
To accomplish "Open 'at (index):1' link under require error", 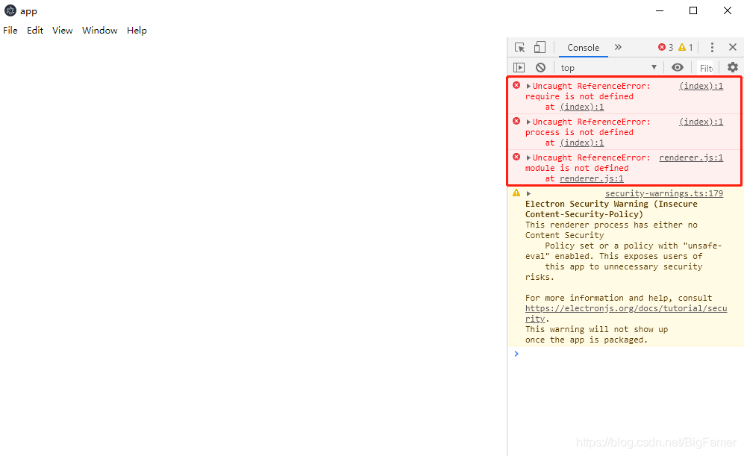I will click(582, 107).
